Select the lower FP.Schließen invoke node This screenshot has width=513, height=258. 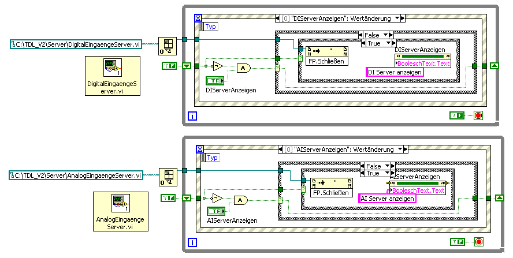(x=332, y=188)
